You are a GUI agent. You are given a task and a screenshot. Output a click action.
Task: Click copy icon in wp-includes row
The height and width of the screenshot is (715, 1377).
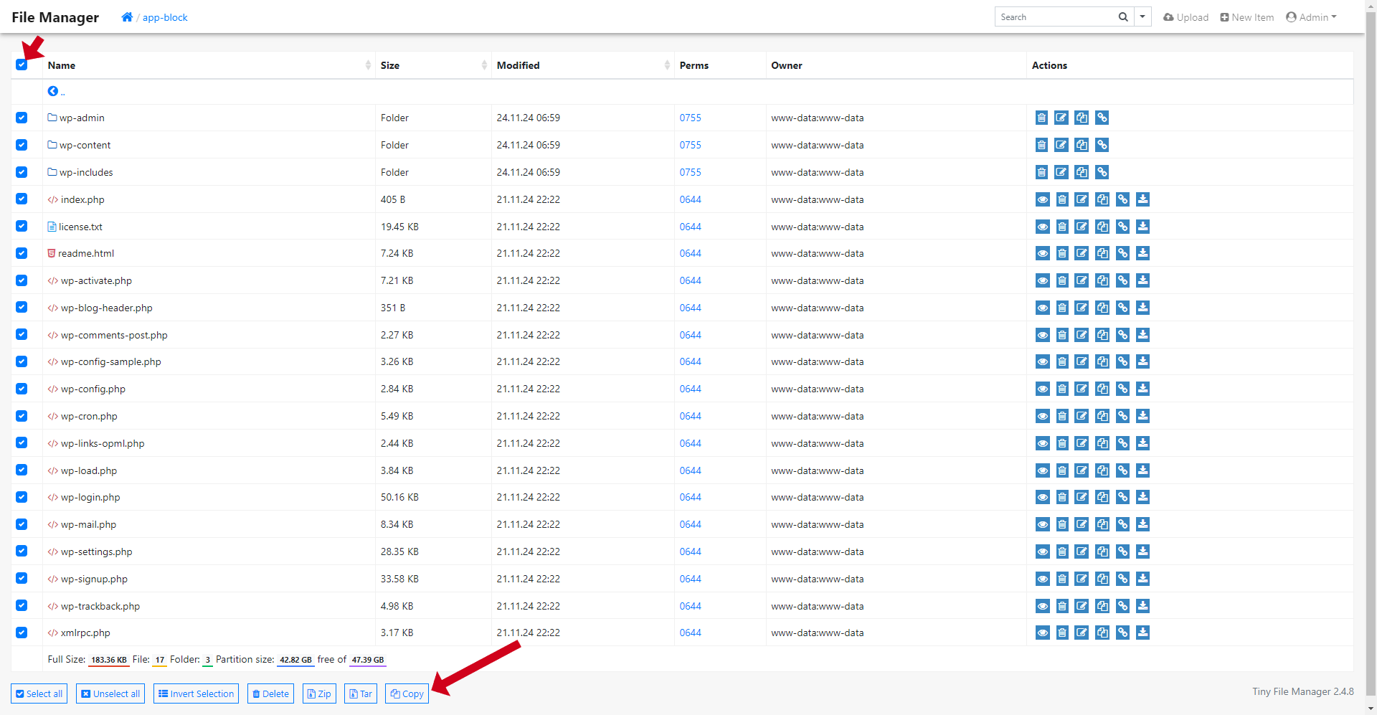pyautogui.click(x=1082, y=172)
